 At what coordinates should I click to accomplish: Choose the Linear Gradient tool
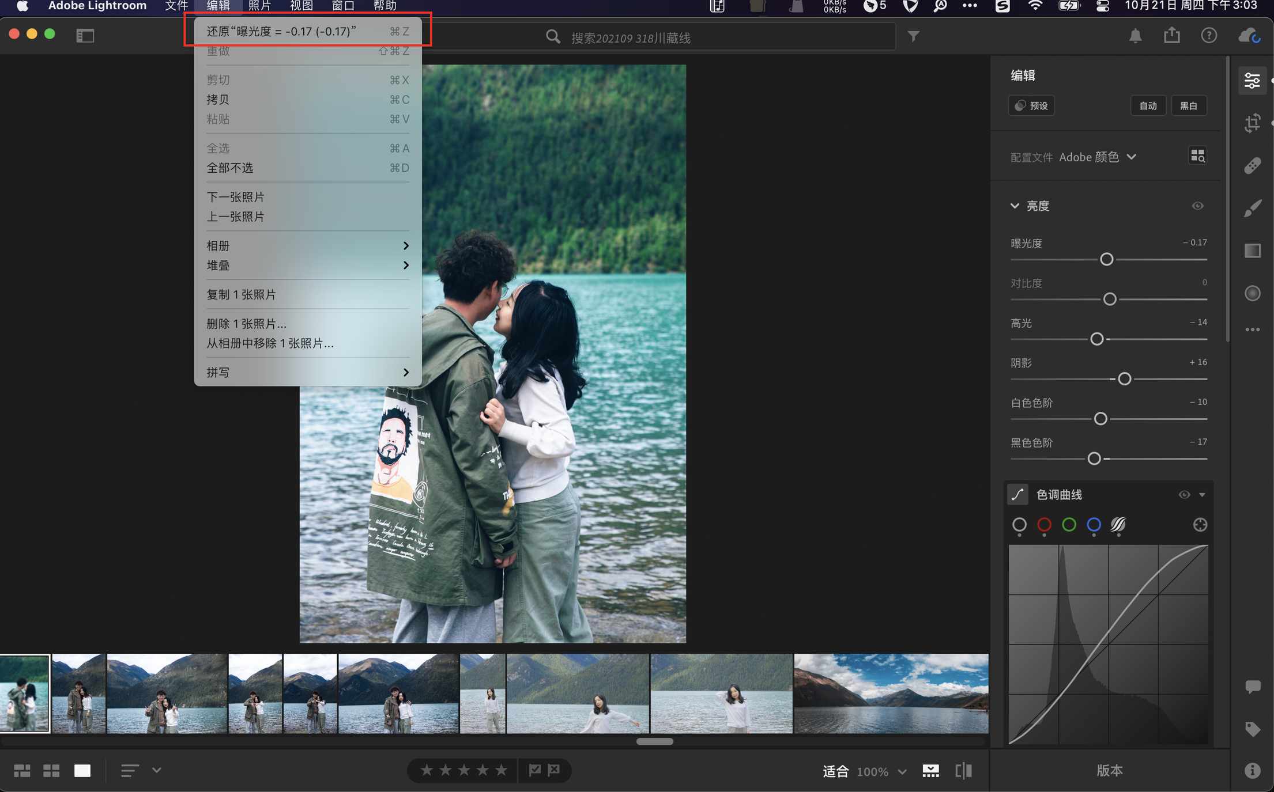click(x=1252, y=251)
